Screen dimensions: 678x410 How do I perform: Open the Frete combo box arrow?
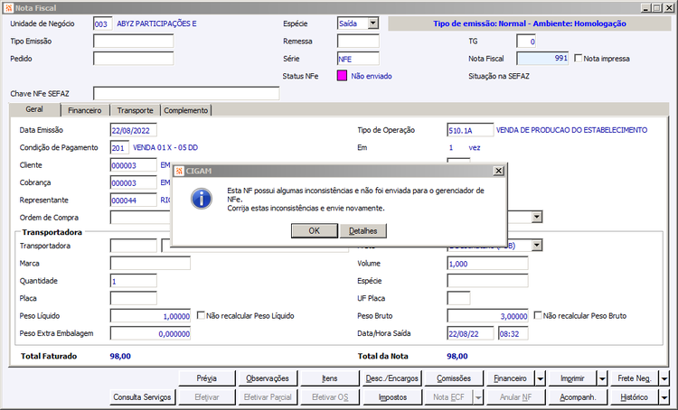click(537, 246)
